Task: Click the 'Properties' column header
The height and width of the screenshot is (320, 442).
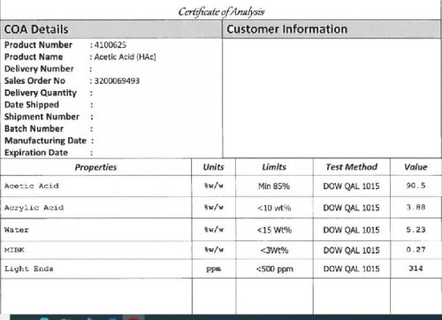Action: 95,167
